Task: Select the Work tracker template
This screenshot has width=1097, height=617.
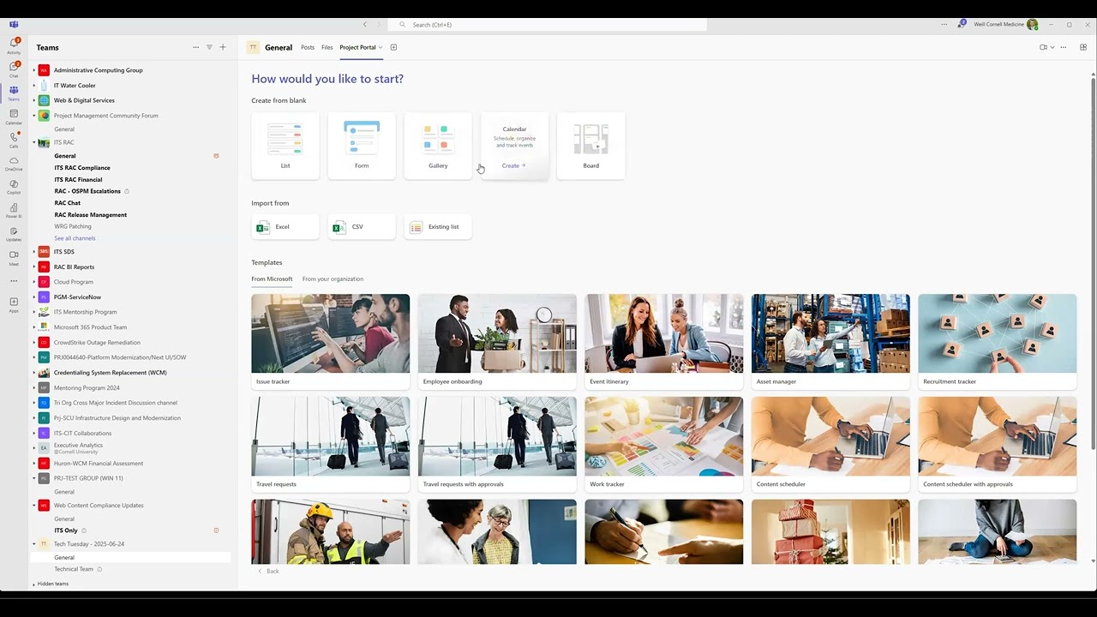Action: pos(663,445)
